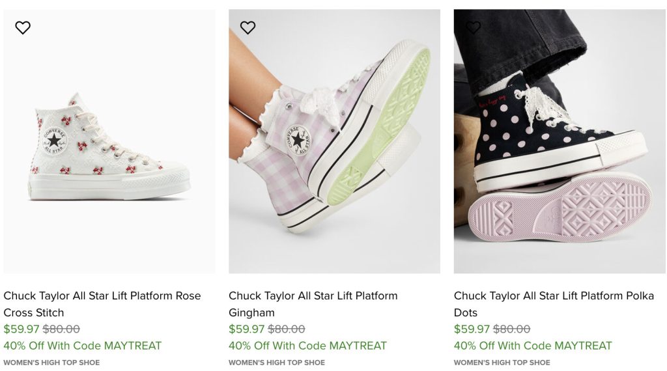
Task: Click Women's High Top Shoe label under Gingham
Action: point(277,363)
